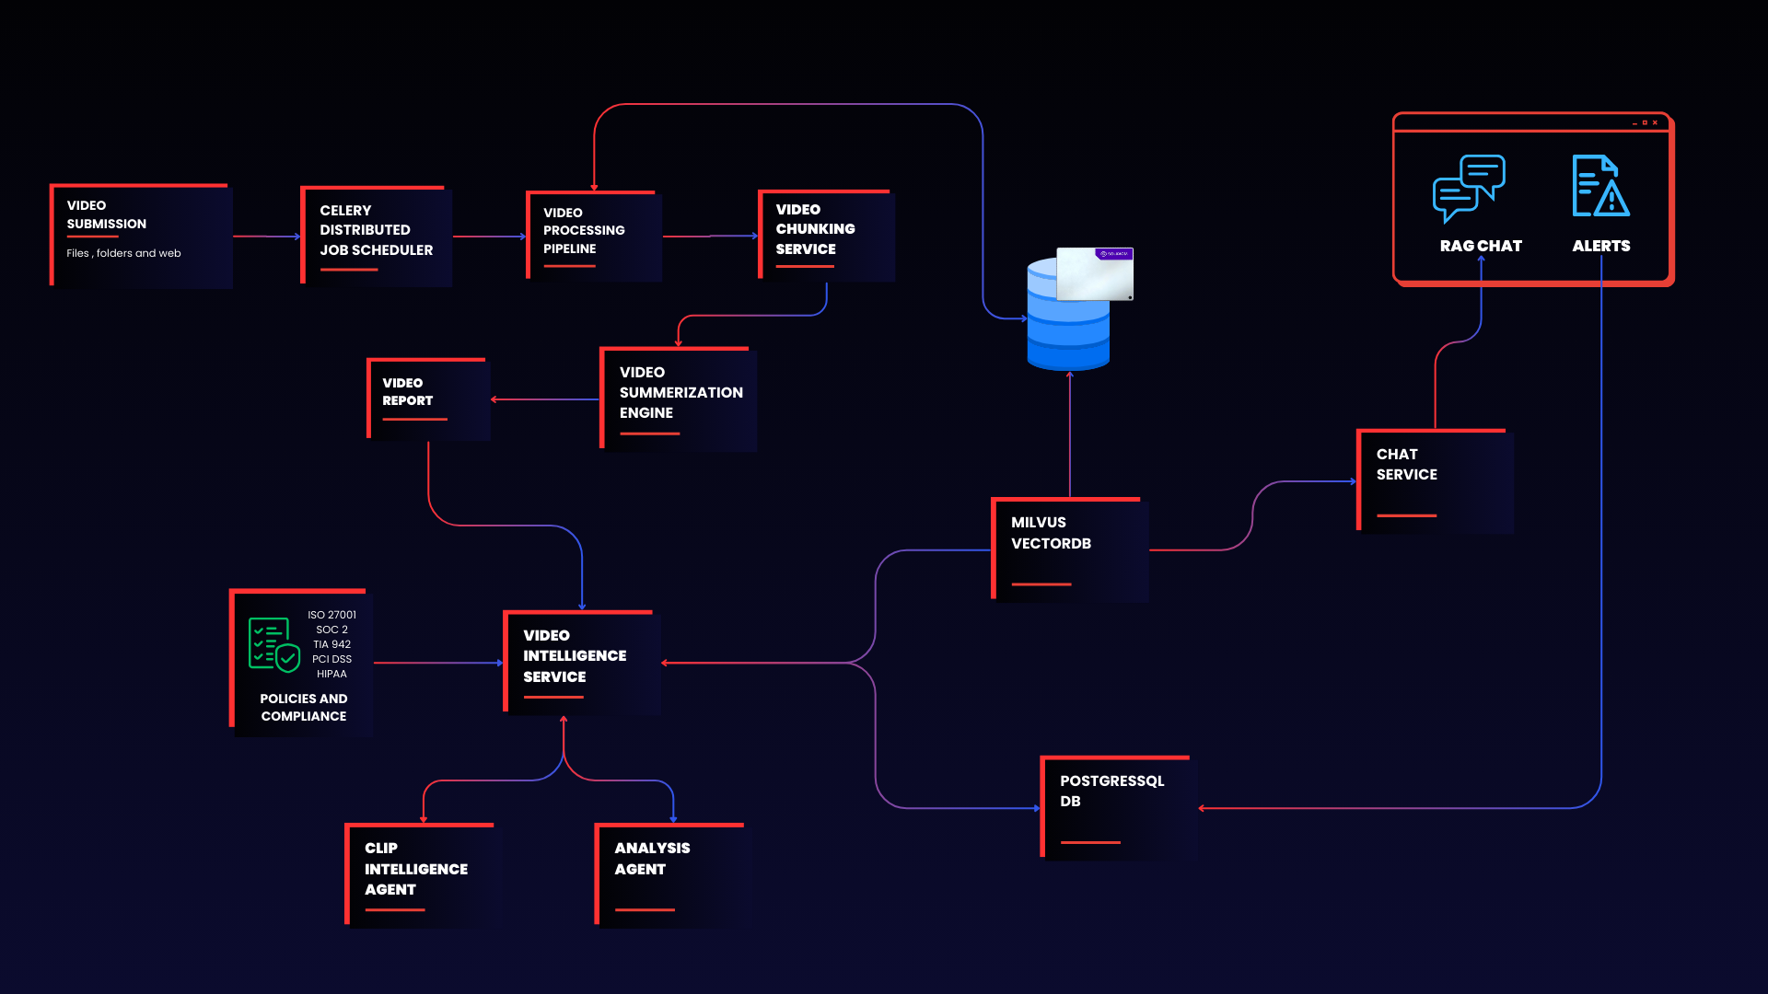Click the Video Chunking Service node
The width and height of the screenshot is (1768, 994).
pos(825,236)
